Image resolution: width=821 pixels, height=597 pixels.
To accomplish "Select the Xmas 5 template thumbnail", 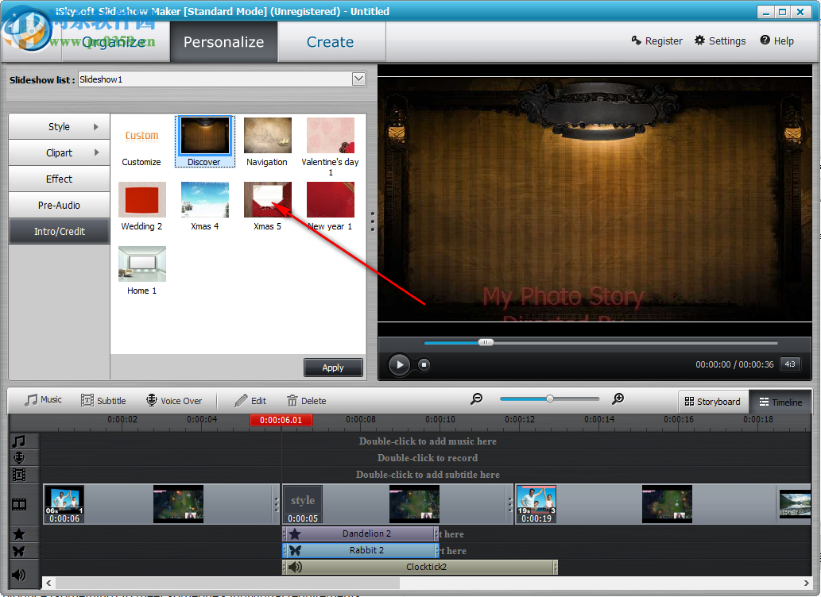I will [x=267, y=200].
